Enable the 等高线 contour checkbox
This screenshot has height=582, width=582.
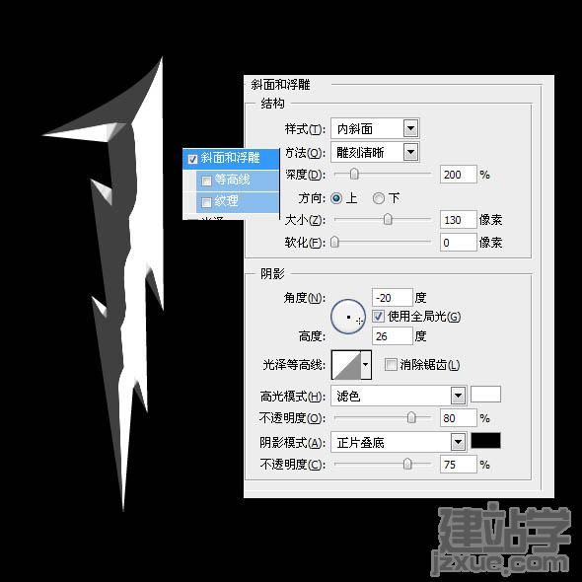[206, 181]
